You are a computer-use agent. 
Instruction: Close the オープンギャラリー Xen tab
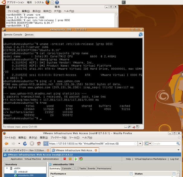tap(48, 150)
